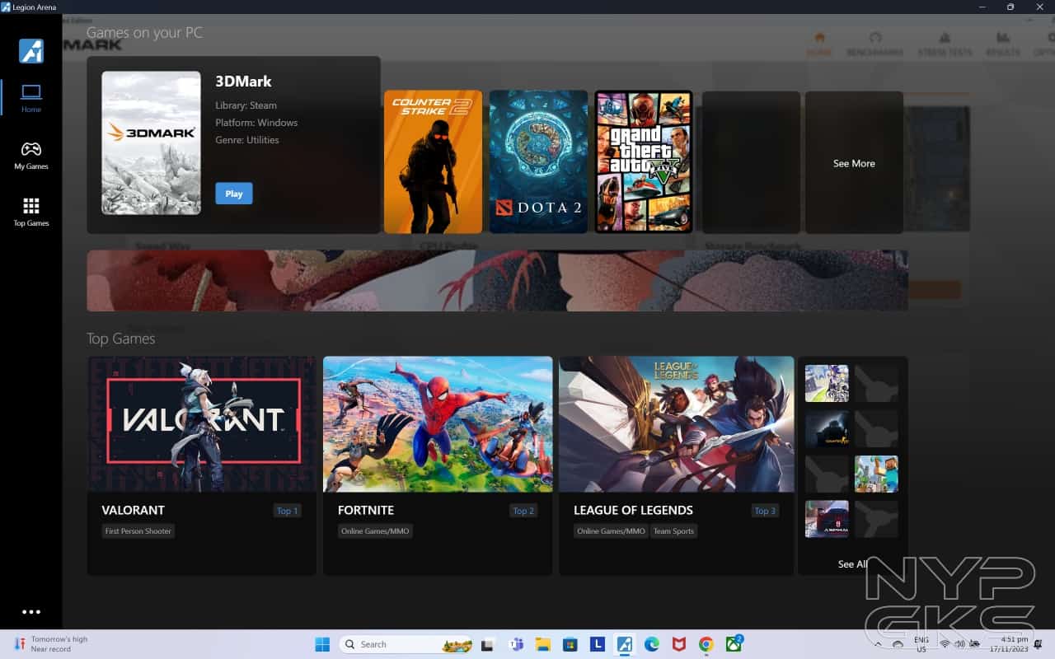Open Wi-Fi network tray icon
Image resolution: width=1055 pixels, height=659 pixels.
[x=945, y=644]
